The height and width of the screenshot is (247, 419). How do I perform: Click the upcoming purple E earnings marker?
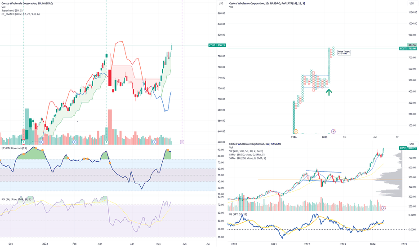[182, 142]
